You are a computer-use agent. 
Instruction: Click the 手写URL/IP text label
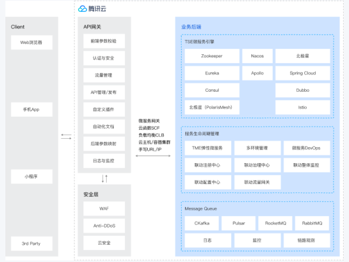pos(150,149)
